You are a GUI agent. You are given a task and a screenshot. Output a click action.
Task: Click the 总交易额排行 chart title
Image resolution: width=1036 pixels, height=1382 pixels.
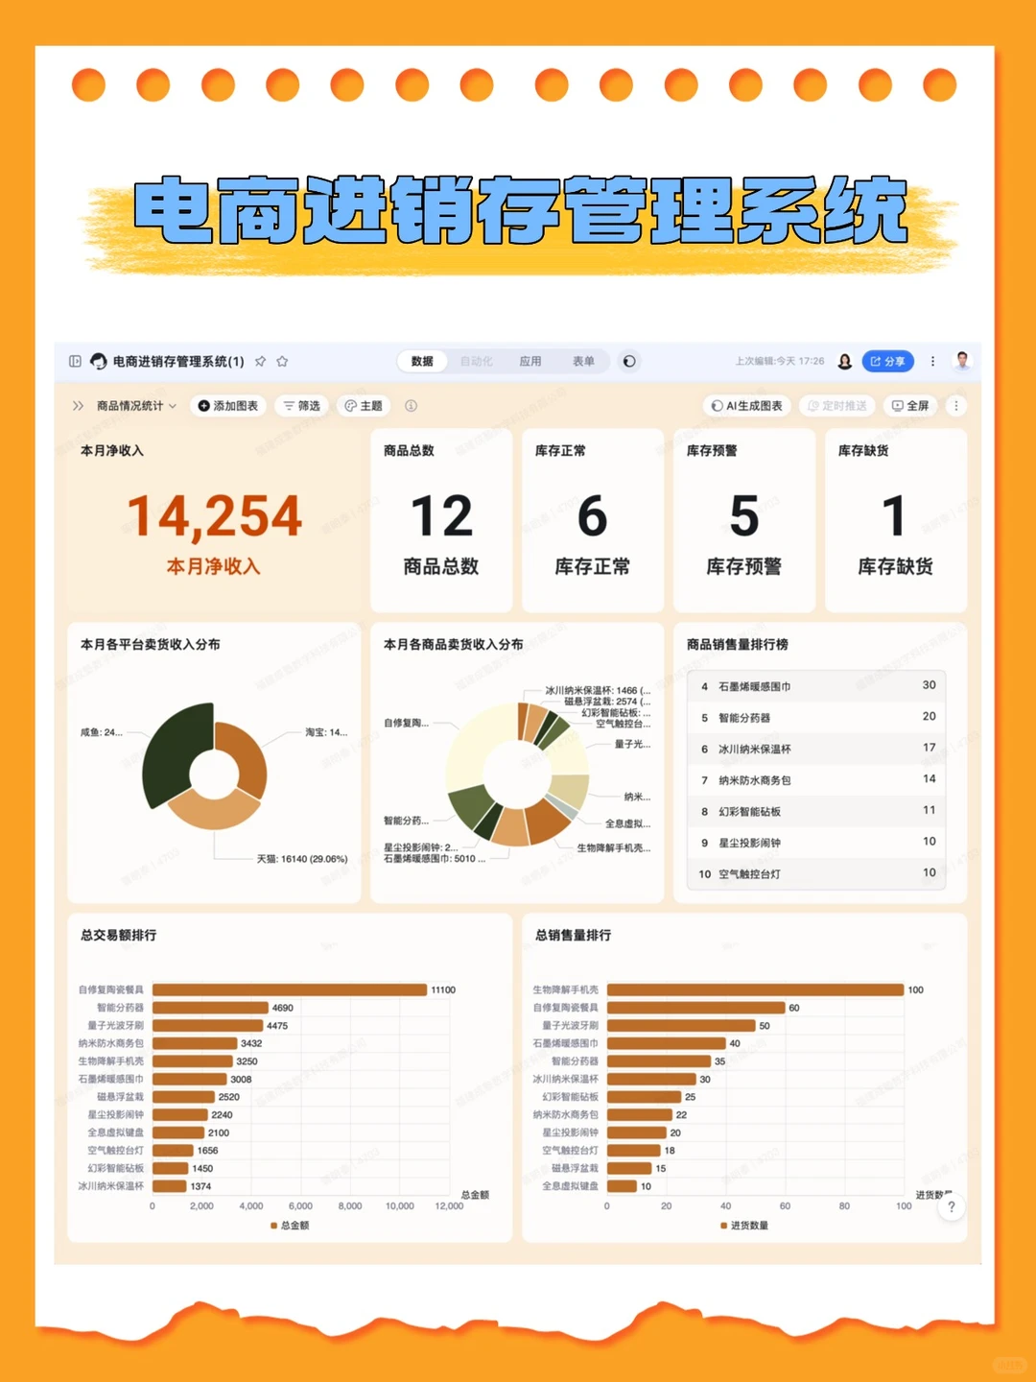click(x=118, y=935)
